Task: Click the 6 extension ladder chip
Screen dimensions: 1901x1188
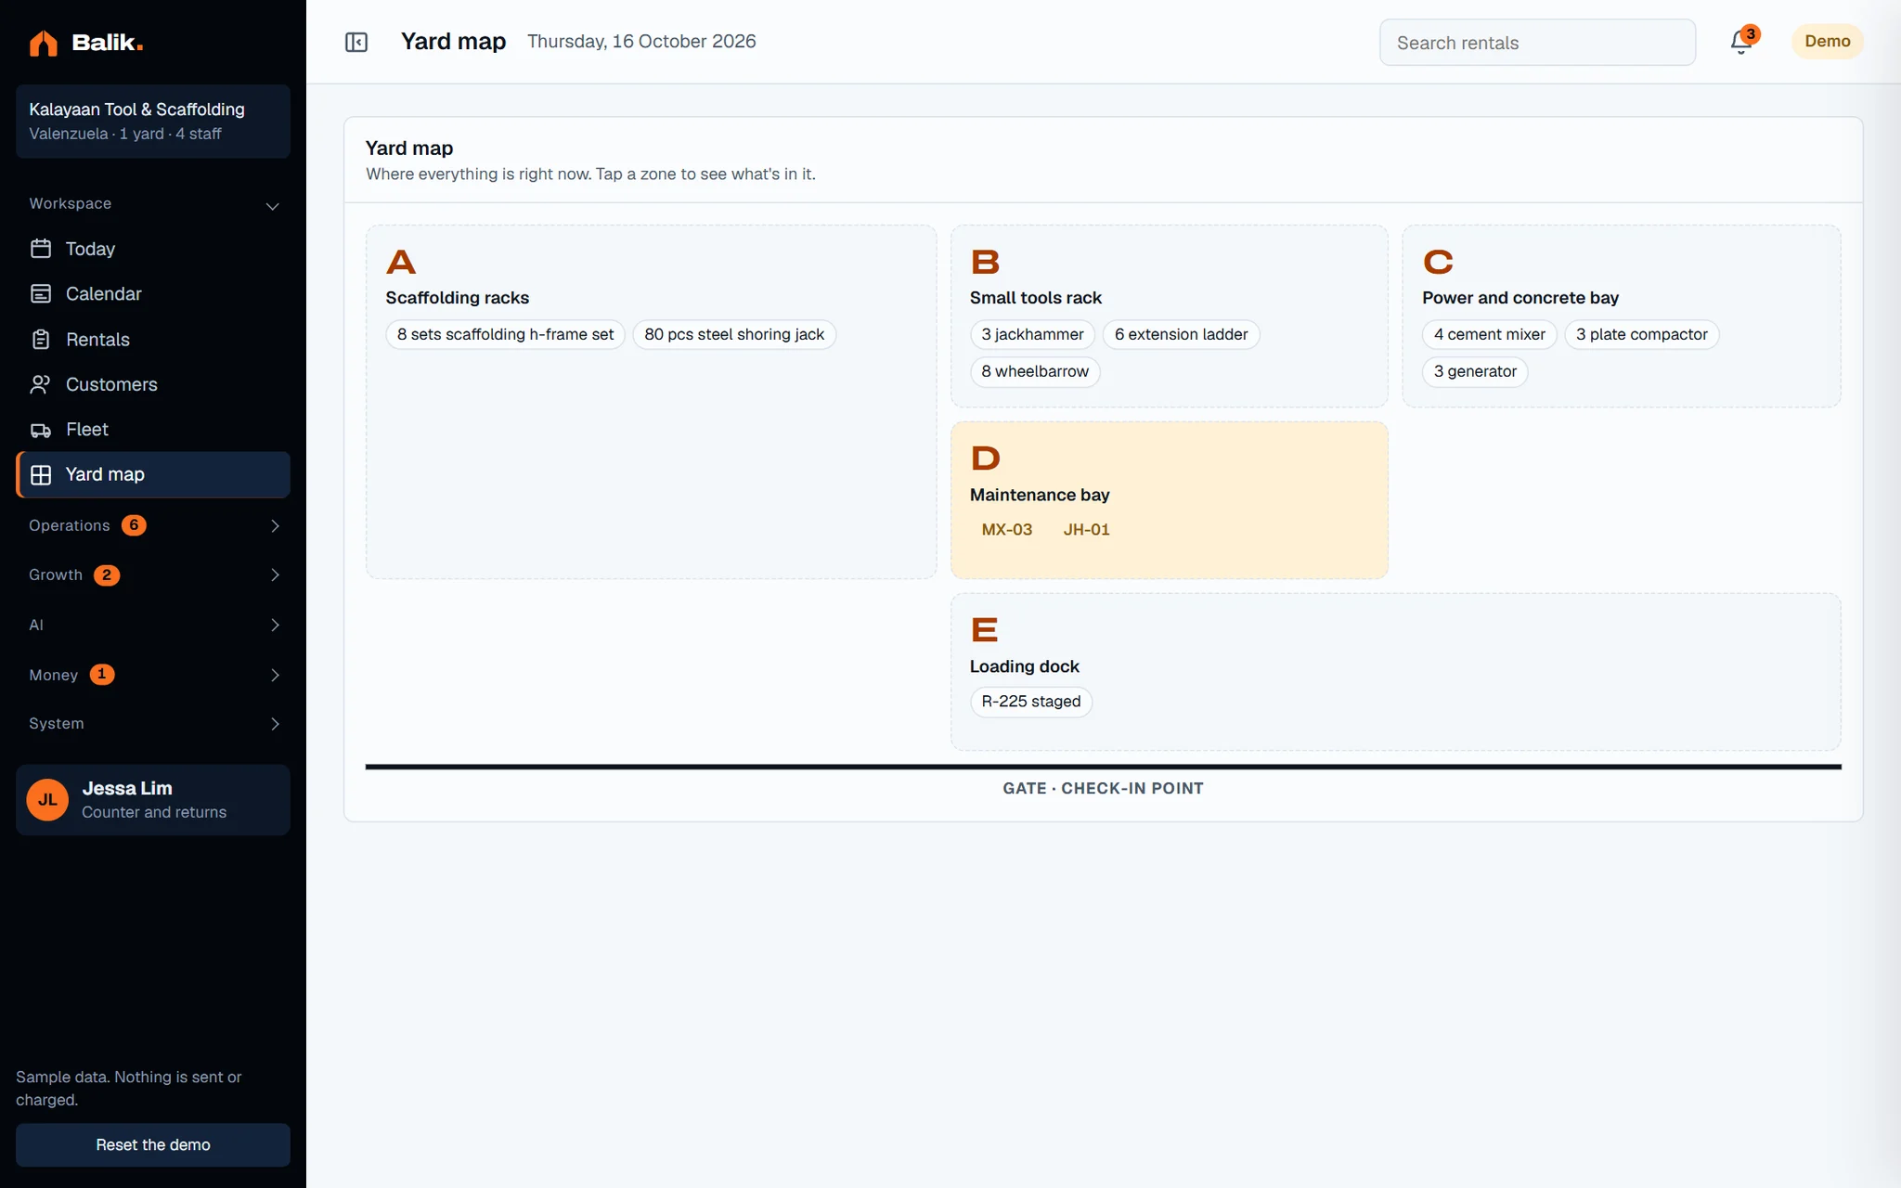Action: tap(1181, 334)
